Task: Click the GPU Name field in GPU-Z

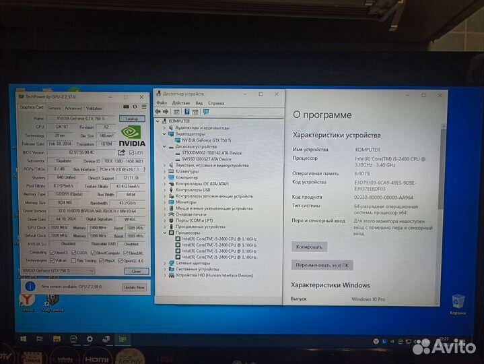Action: tap(81, 119)
